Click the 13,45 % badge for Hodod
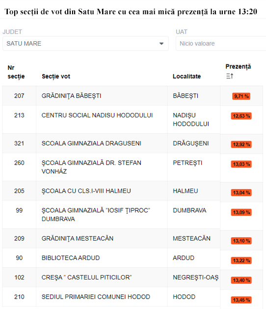 (x=241, y=300)
